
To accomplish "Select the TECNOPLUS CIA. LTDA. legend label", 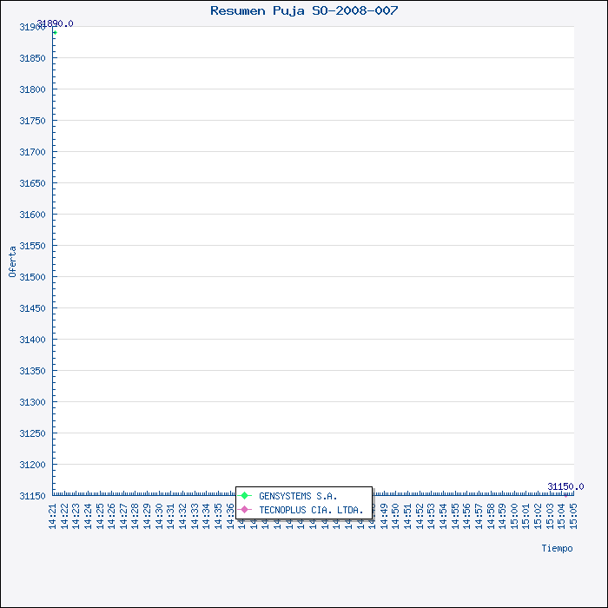I will (311, 510).
